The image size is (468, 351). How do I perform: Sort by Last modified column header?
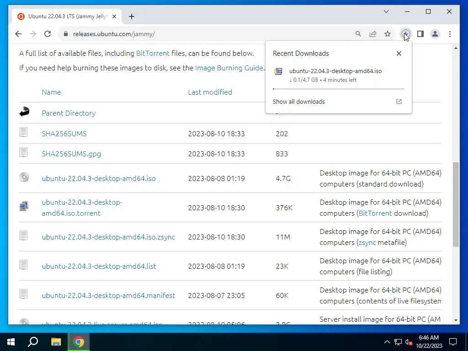pos(210,92)
